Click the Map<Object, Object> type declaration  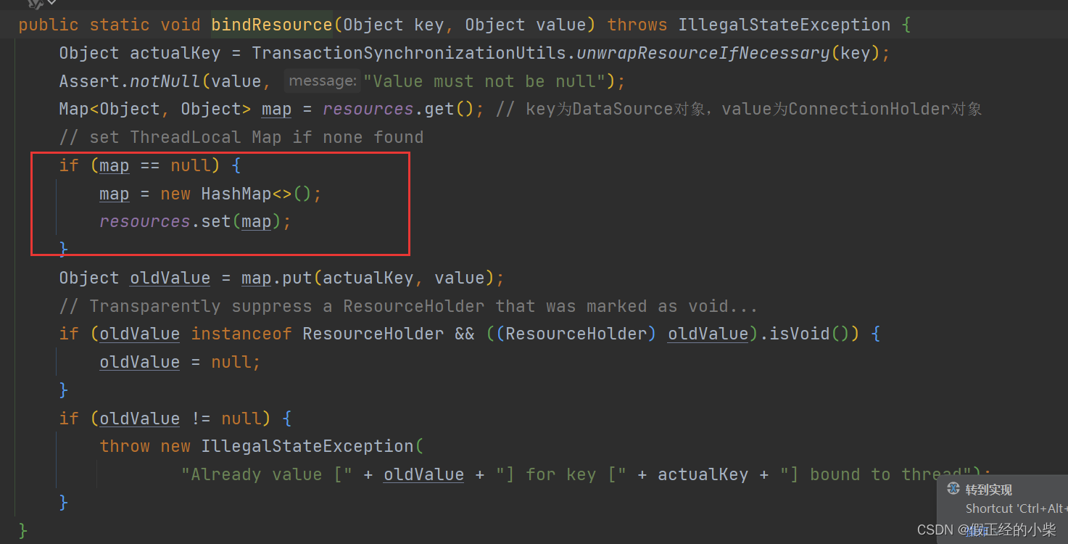click(155, 110)
